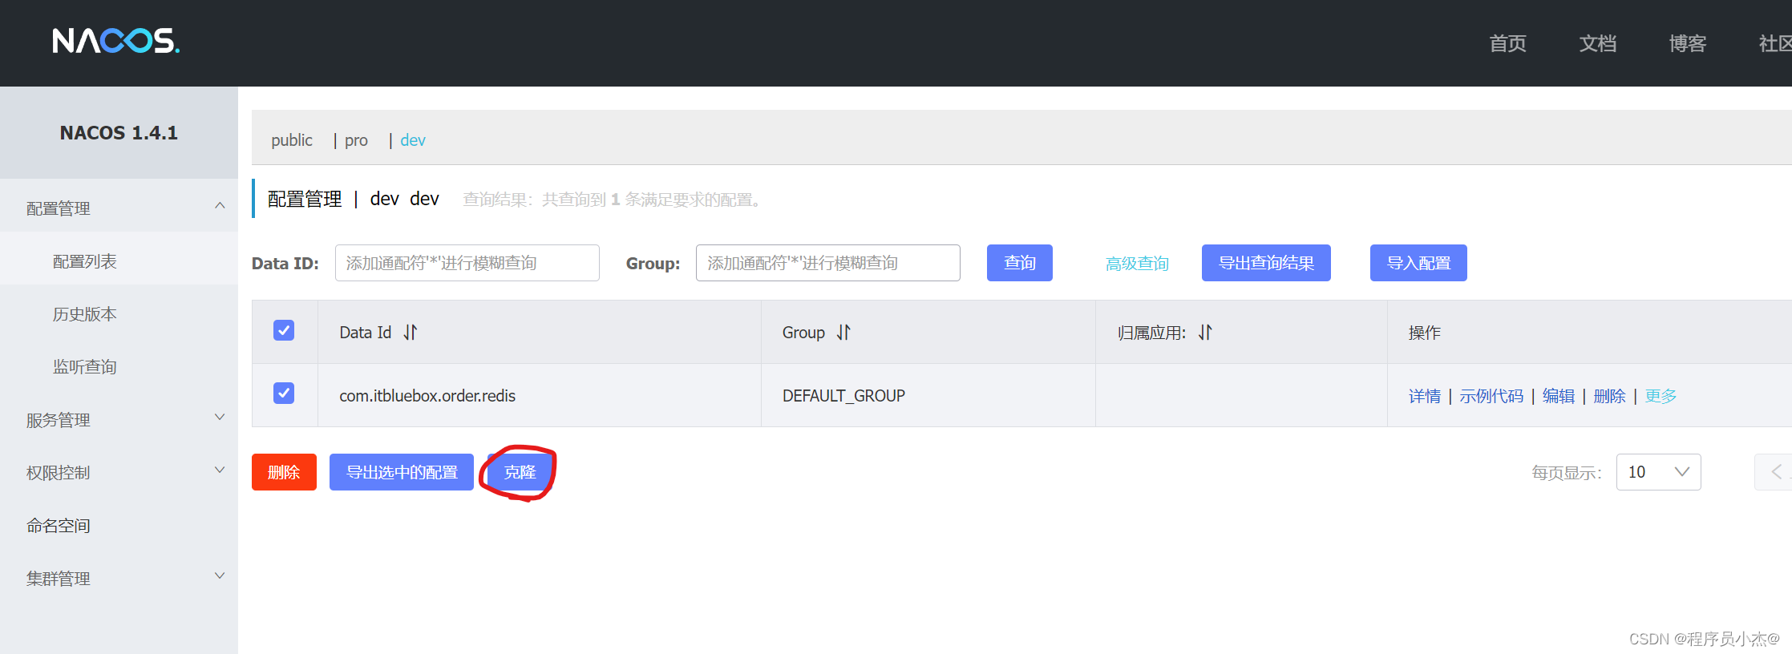Click the NACOS logo
This screenshot has width=1792, height=654.
(116, 41)
